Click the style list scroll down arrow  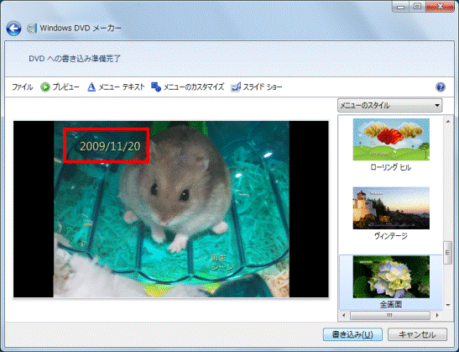click(x=448, y=305)
